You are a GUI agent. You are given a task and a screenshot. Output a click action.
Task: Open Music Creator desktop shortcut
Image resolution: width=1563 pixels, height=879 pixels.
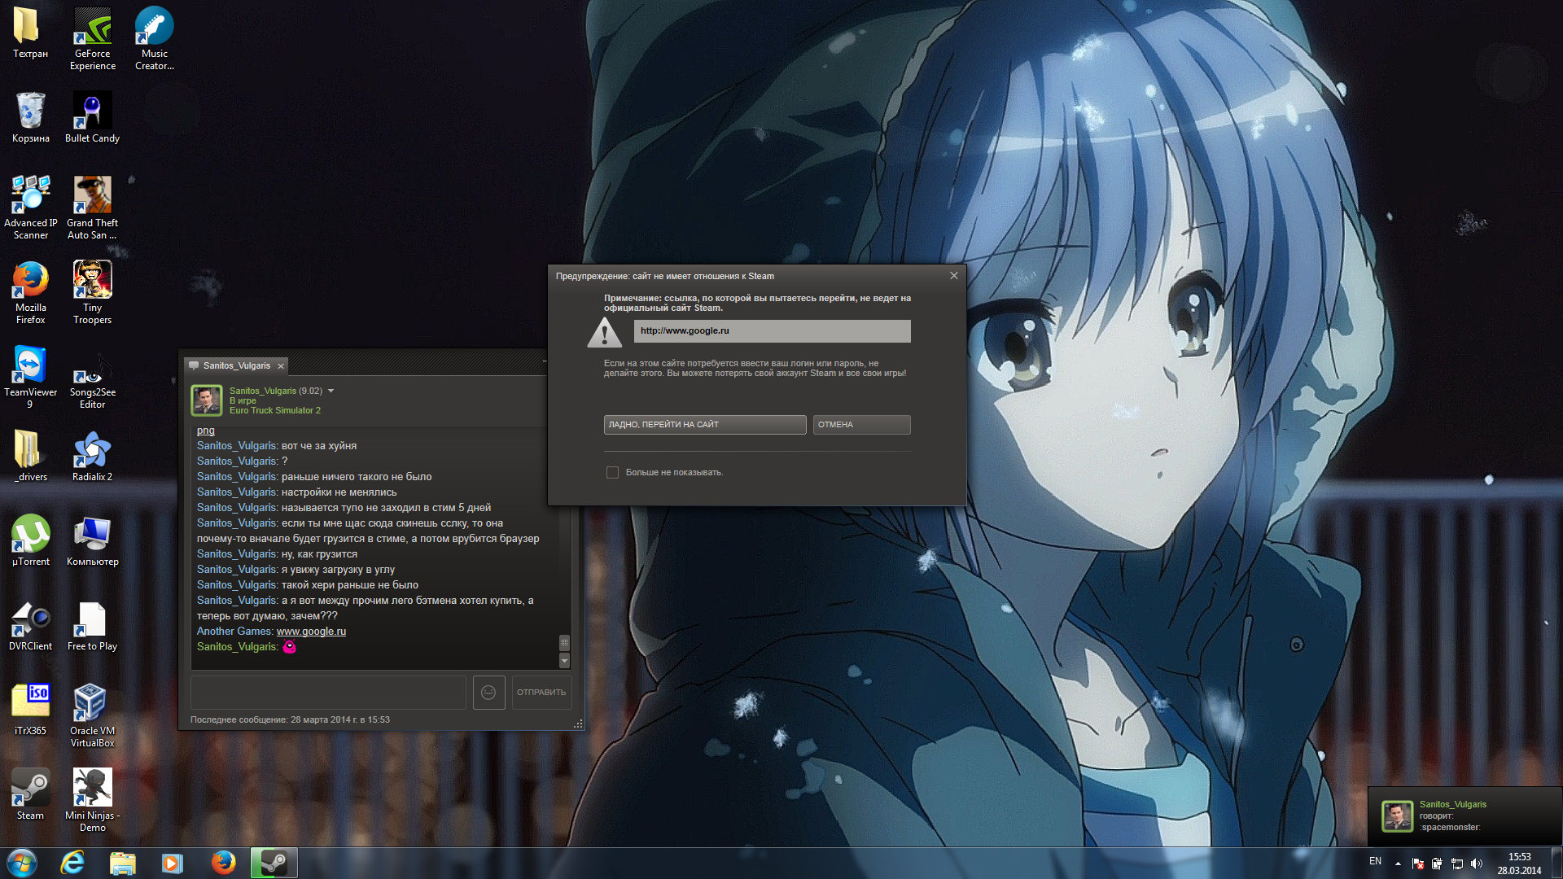(x=154, y=38)
